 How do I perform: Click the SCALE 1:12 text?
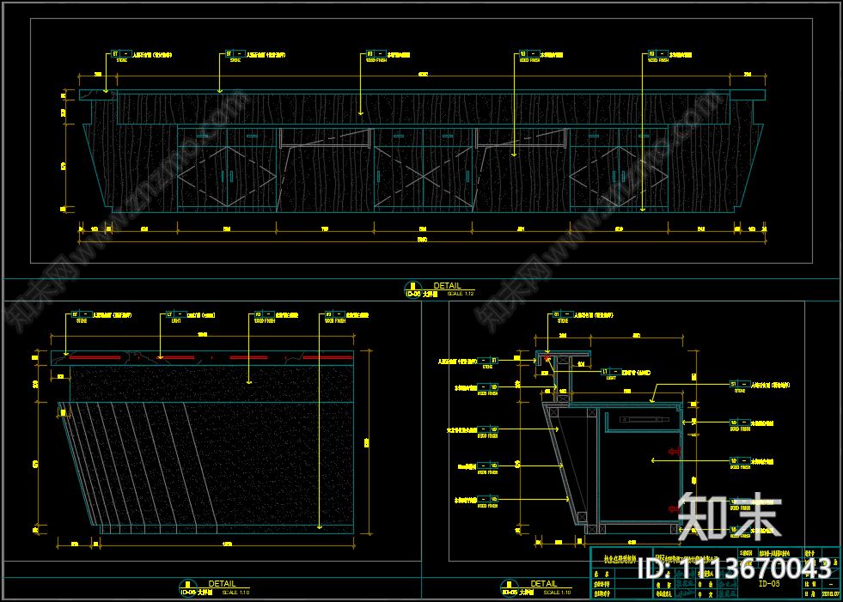(461, 294)
